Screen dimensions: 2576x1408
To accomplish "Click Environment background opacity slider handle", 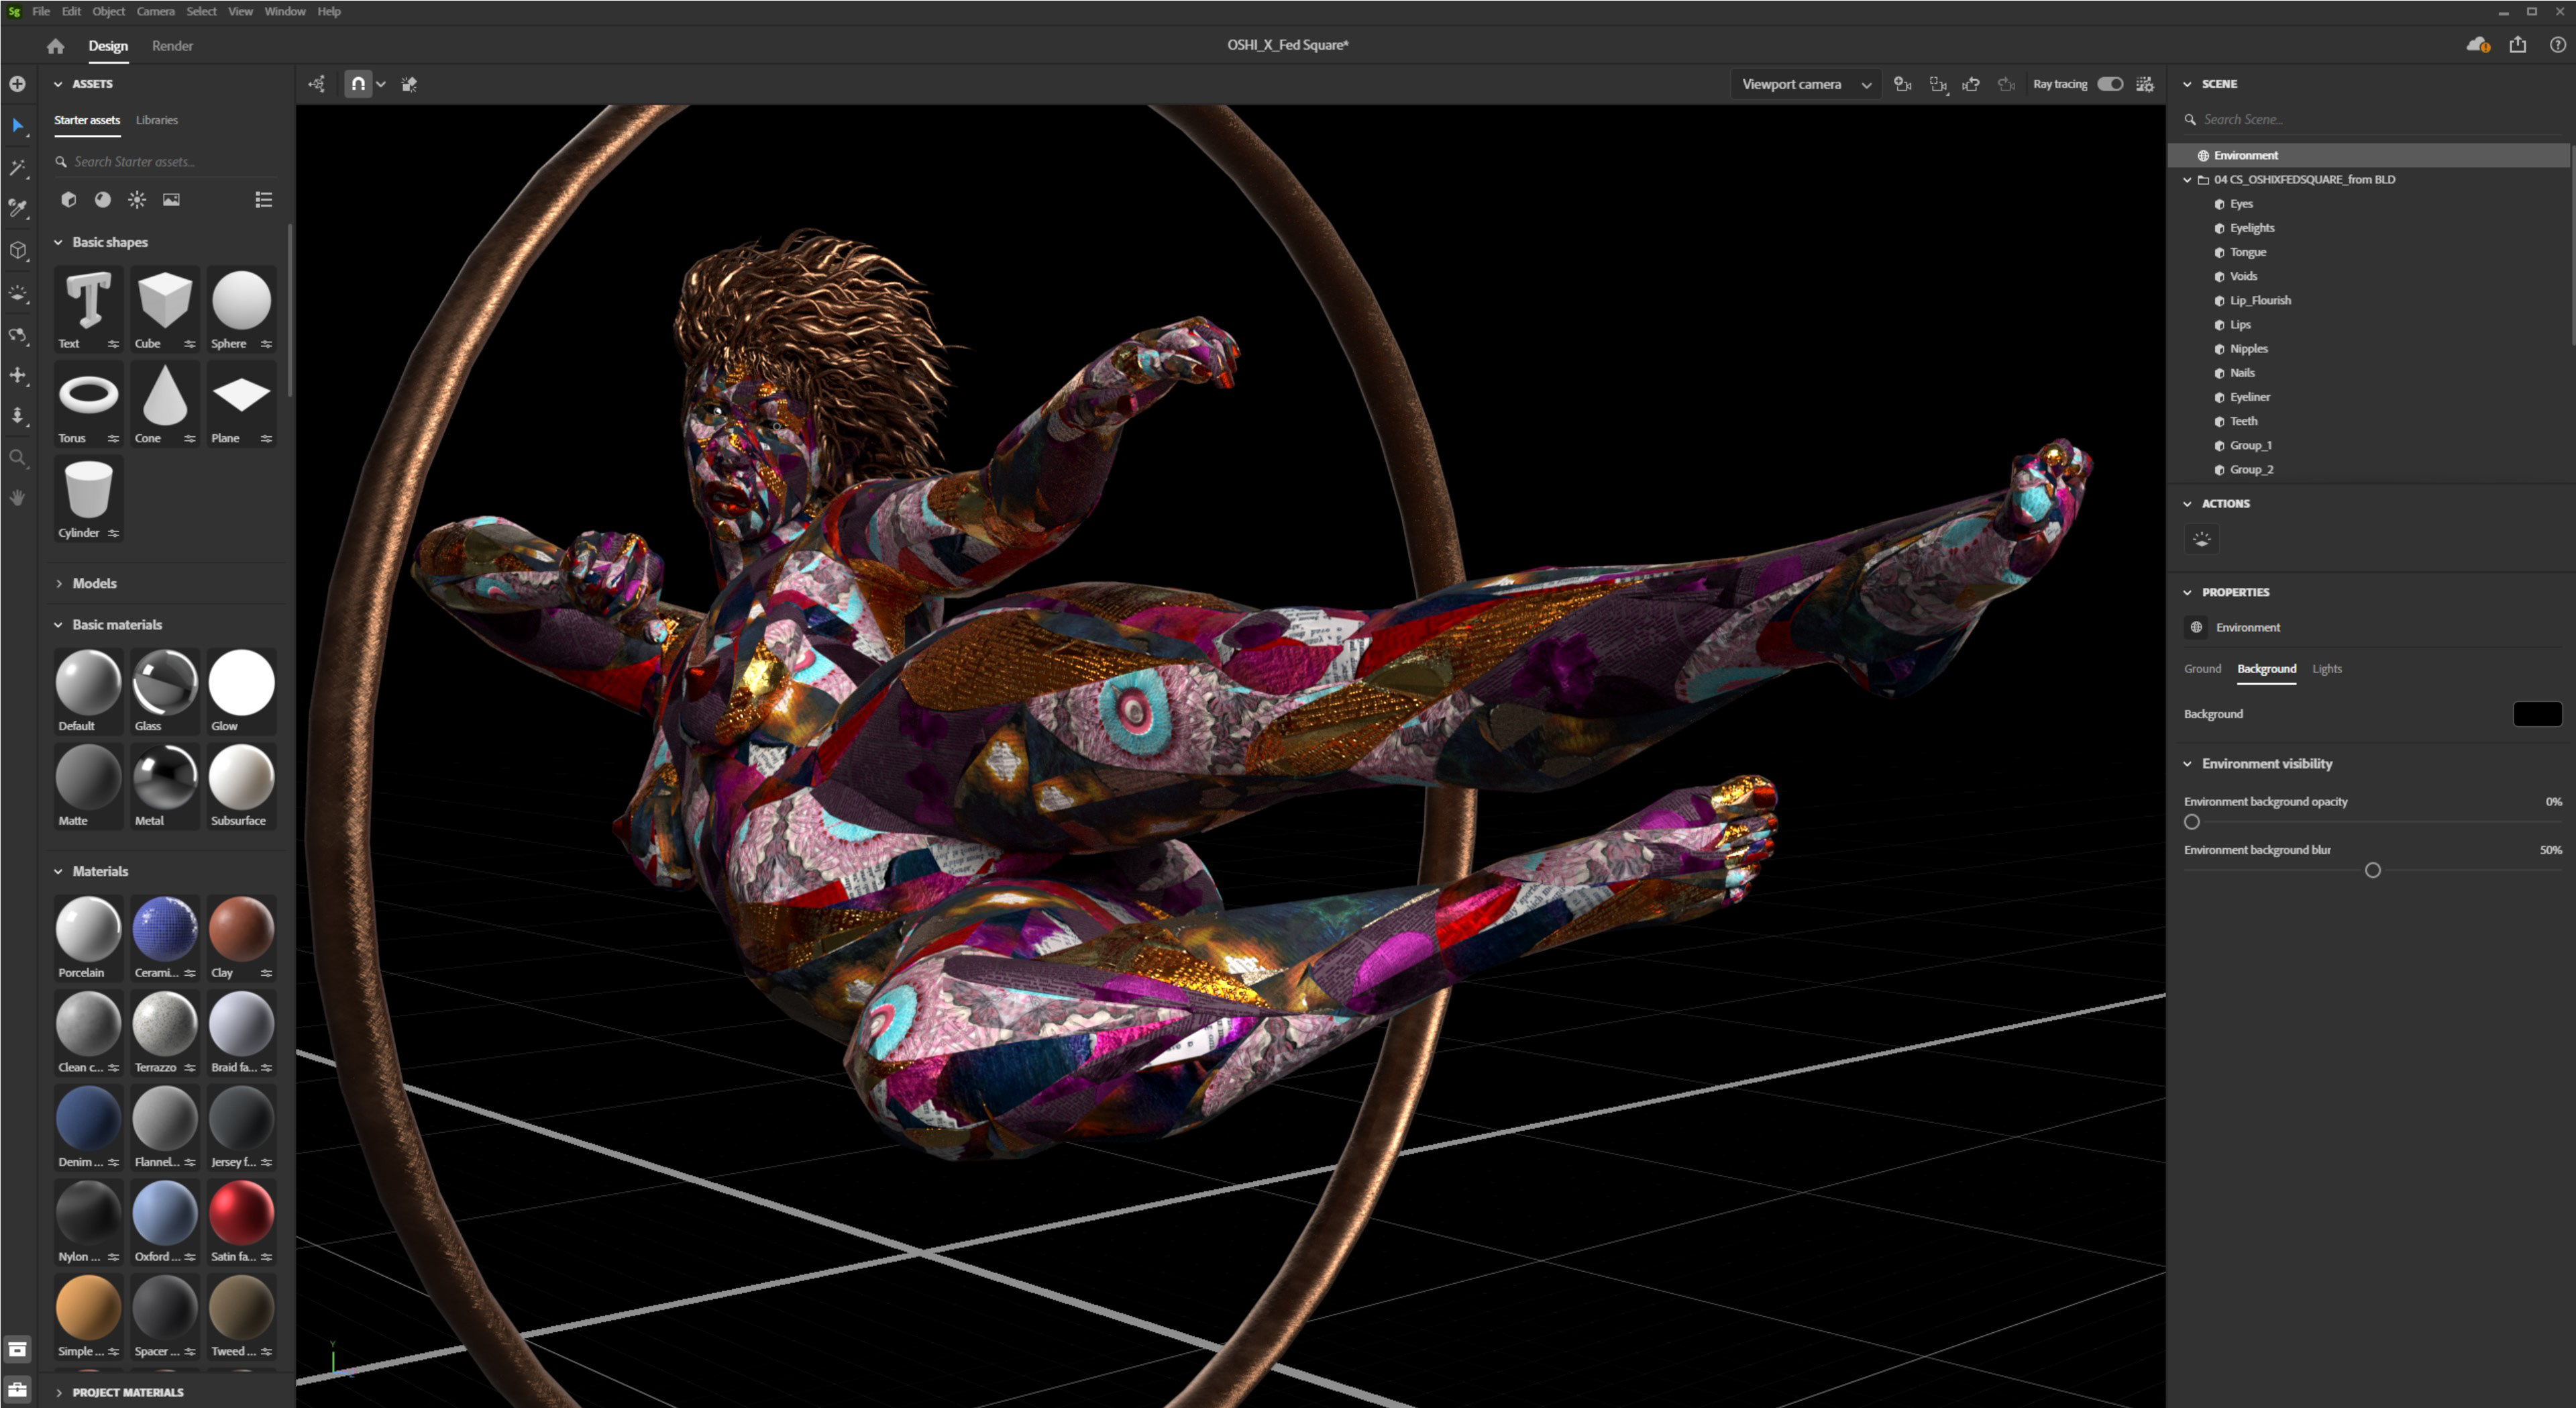I will pyautogui.click(x=2191, y=821).
